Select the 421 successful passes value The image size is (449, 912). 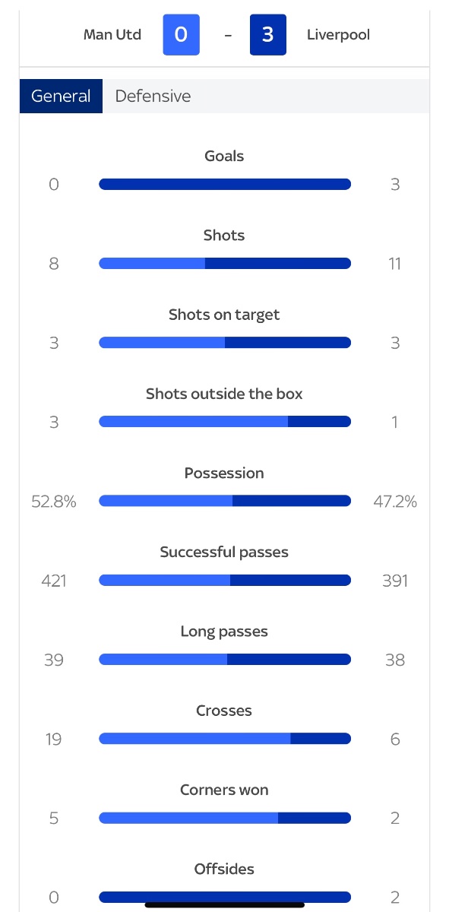[x=54, y=581]
